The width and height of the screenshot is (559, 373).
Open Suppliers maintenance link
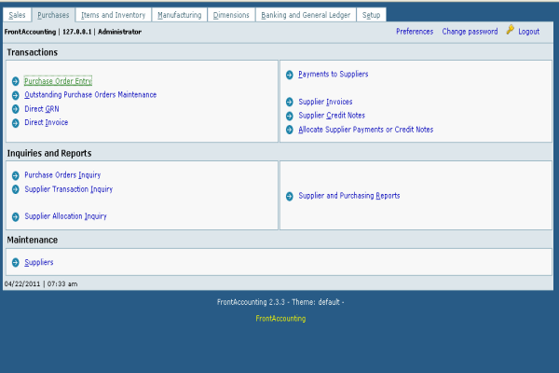(39, 262)
